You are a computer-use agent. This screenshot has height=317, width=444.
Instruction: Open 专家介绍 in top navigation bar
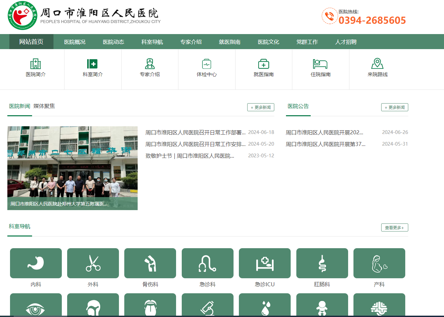pyautogui.click(x=191, y=42)
